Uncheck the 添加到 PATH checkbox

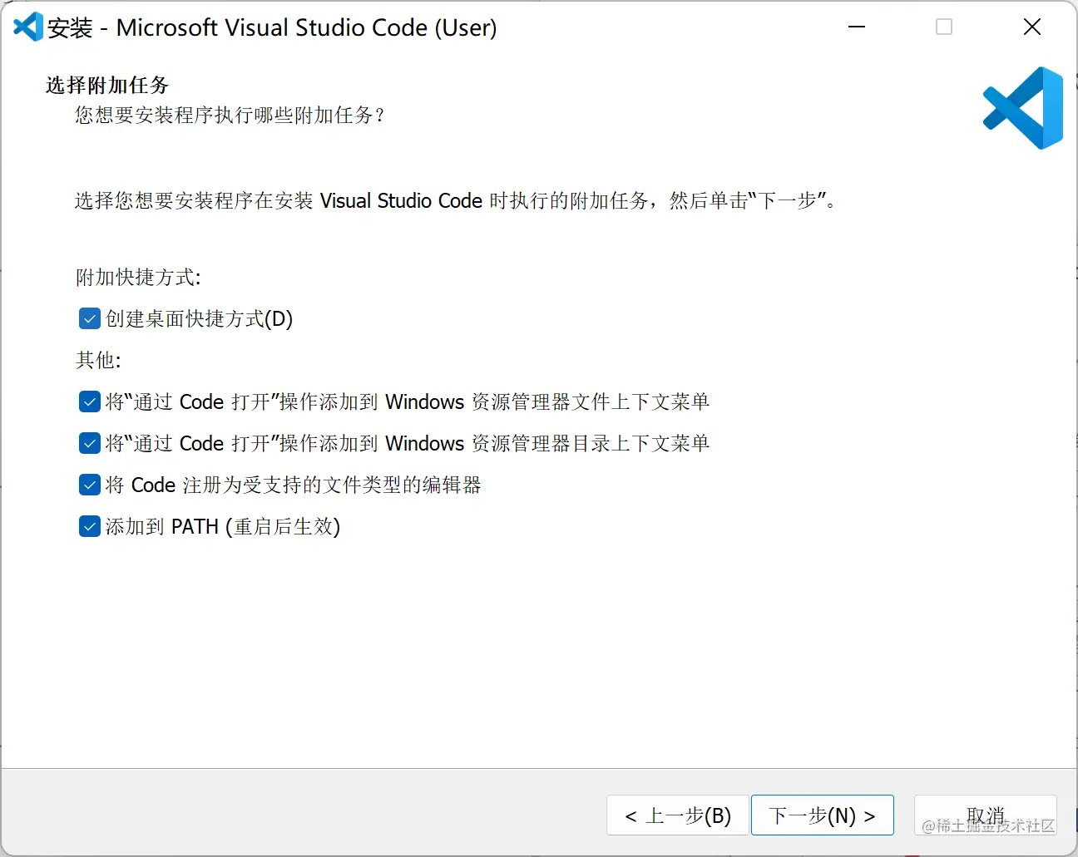coord(90,526)
